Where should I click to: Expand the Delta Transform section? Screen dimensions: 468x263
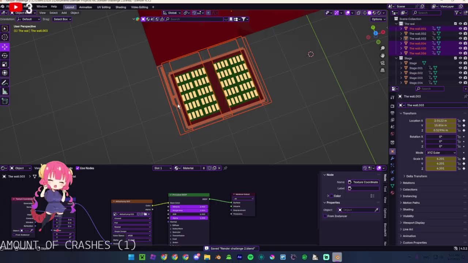coord(416,176)
